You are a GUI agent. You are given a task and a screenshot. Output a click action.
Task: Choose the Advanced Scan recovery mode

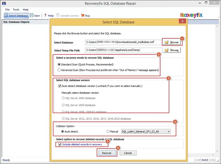59,70
